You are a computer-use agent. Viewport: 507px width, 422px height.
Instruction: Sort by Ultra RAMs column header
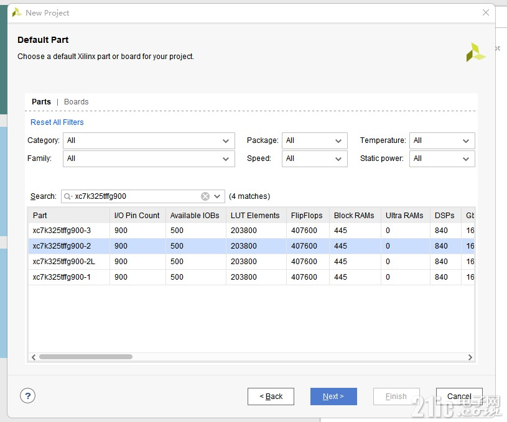[x=406, y=216]
